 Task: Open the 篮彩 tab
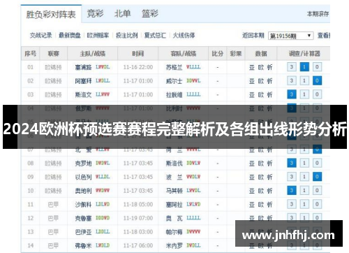(x=150, y=14)
